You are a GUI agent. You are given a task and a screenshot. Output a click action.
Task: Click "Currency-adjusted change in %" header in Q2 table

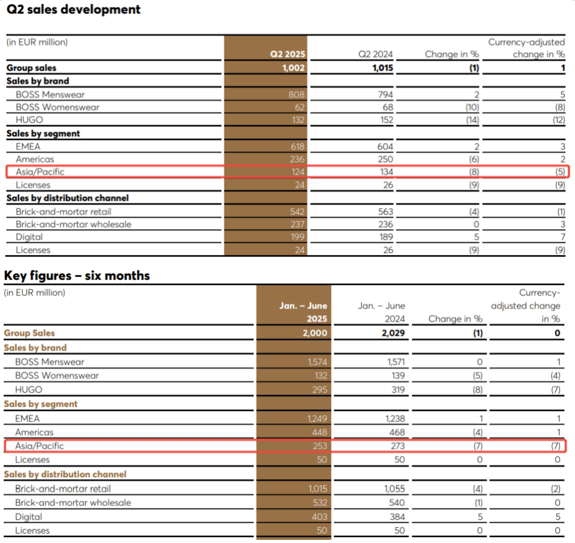526,48
